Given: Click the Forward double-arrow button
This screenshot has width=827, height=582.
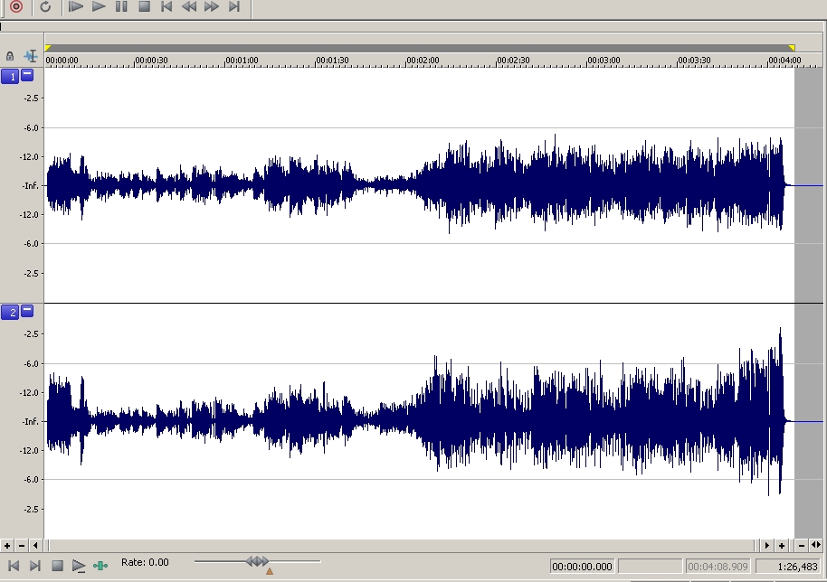Looking at the screenshot, I should [212, 6].
